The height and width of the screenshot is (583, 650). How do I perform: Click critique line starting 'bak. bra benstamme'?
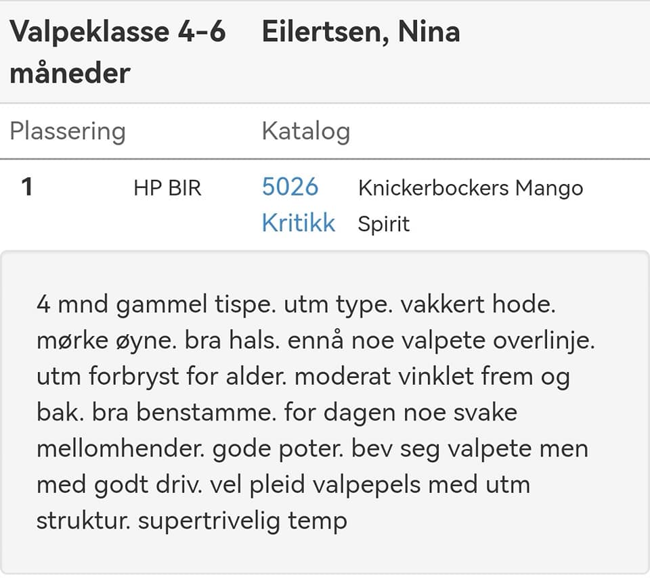[277, 413]
